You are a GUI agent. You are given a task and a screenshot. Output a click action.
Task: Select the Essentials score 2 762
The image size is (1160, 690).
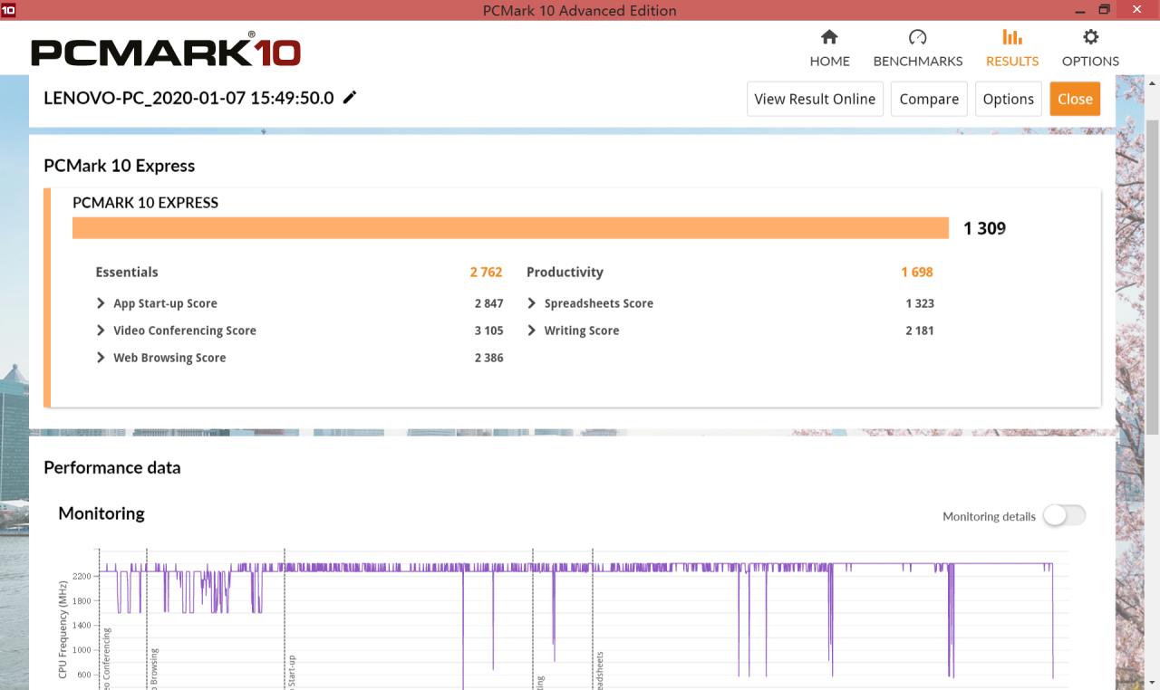(x=486, y=272)
